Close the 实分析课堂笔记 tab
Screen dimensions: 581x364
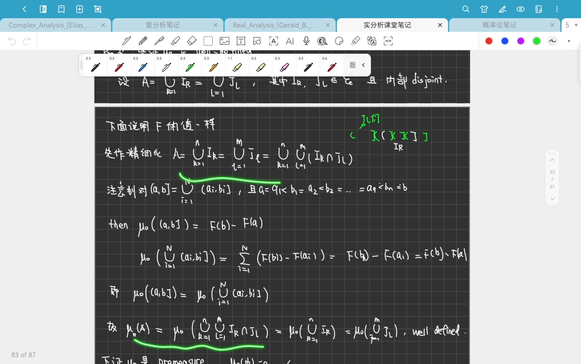[440, 25]
